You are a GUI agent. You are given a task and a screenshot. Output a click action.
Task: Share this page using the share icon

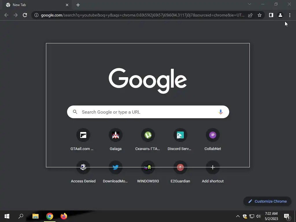tap(250, 15)
